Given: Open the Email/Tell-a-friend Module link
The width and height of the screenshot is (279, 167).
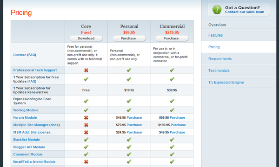Looking at the screenshot, I should pos(34,162).
